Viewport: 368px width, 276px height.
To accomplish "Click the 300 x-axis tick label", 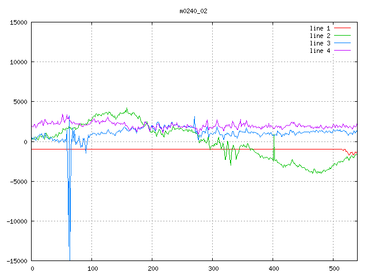I will tap(213, 269).
